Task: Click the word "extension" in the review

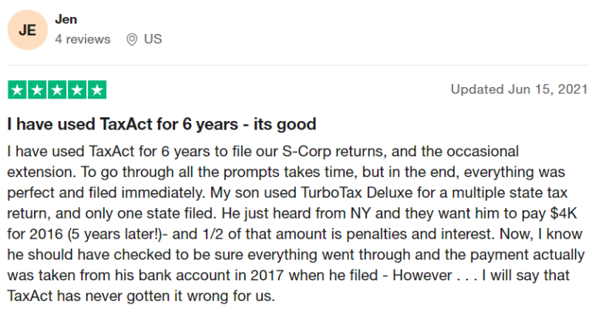Action: [x=39, y=171]
